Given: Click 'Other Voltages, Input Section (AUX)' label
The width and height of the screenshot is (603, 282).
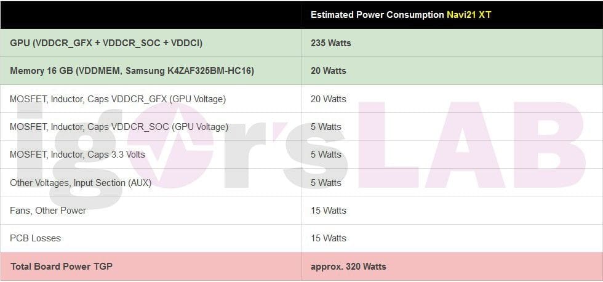Looking at the screenshot, I should 81,183.
